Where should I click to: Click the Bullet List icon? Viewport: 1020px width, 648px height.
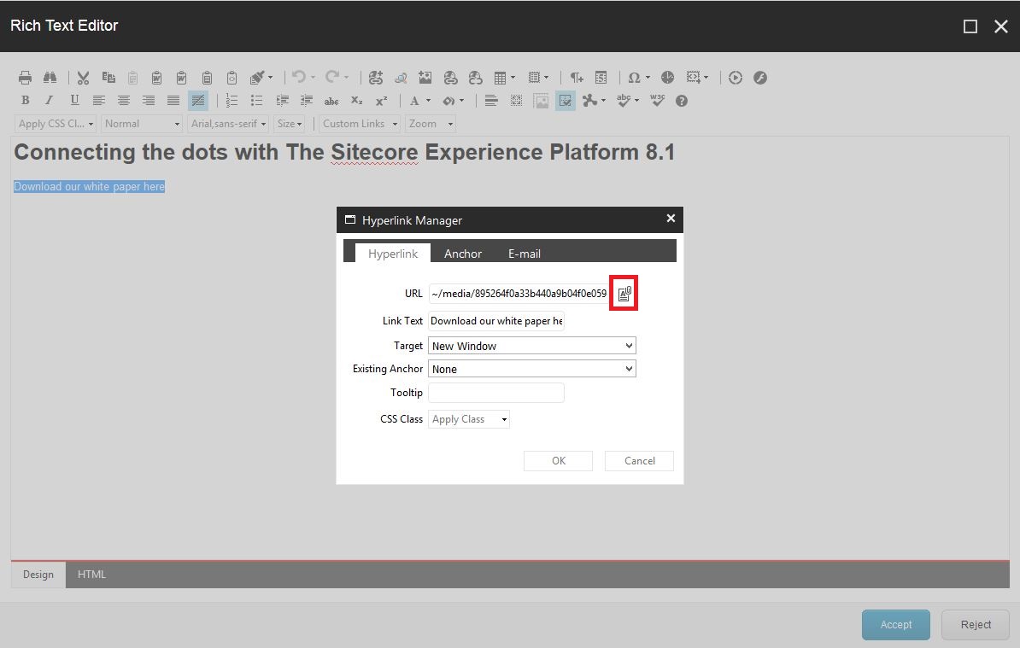tap(256, 100)
